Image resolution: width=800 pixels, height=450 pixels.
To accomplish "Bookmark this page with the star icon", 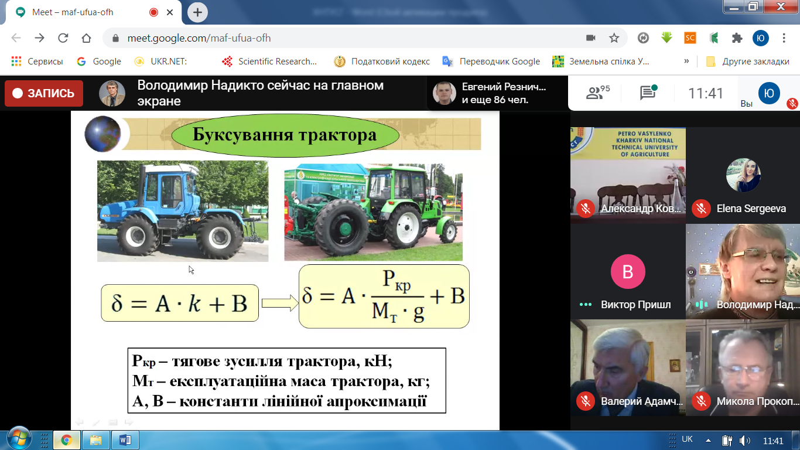I will [614, 38].
